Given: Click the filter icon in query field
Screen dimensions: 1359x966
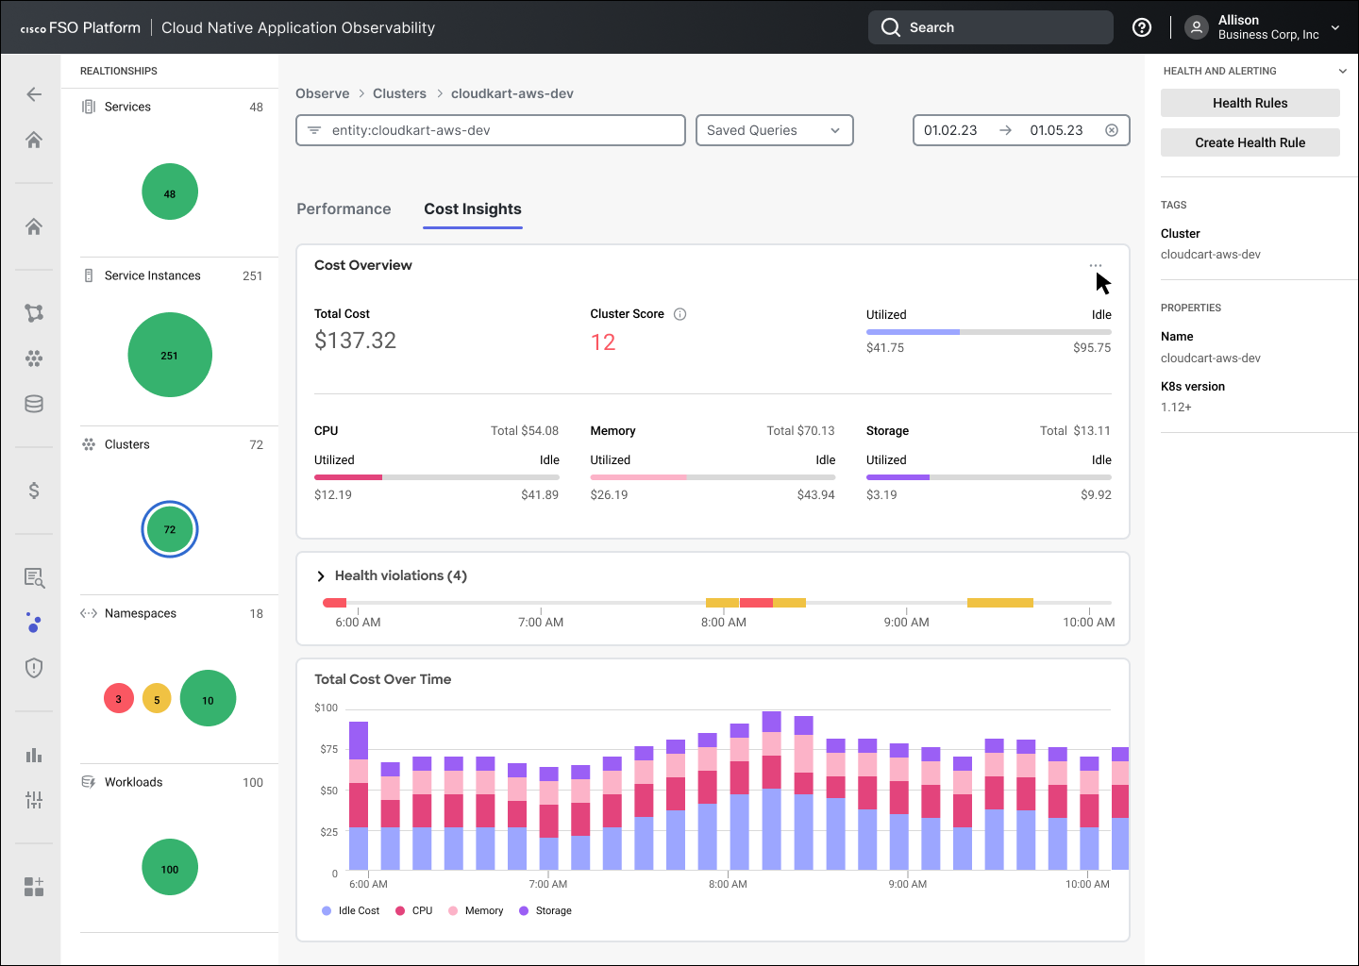Looking at the screenshot, I should tap(314, 130).
